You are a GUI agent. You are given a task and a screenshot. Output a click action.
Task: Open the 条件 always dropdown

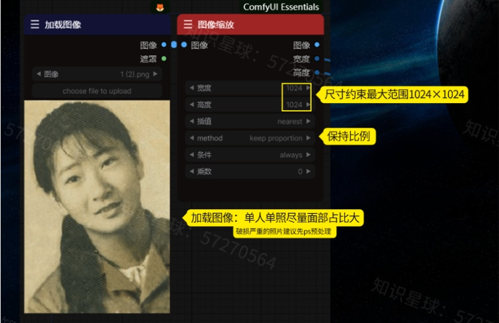250,155
